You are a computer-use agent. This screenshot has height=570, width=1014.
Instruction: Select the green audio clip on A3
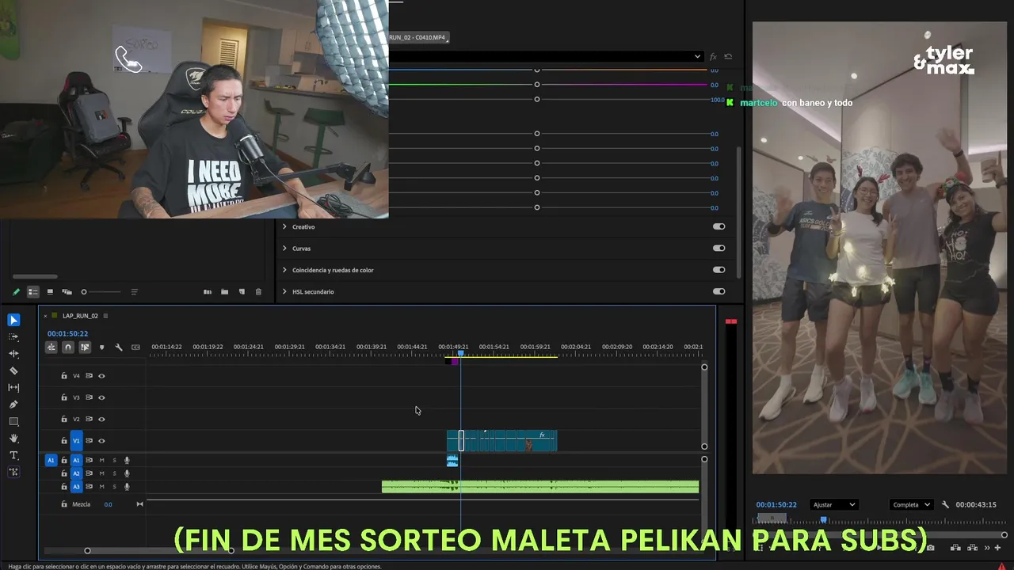click(540, 487)
